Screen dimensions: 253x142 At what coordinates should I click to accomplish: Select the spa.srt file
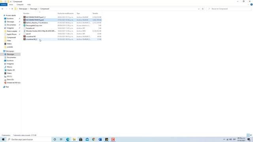(28, 34)
